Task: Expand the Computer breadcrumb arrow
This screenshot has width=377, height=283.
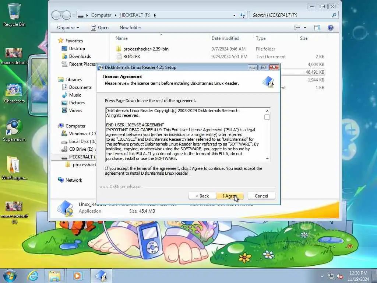Action: tap(116, 15)
